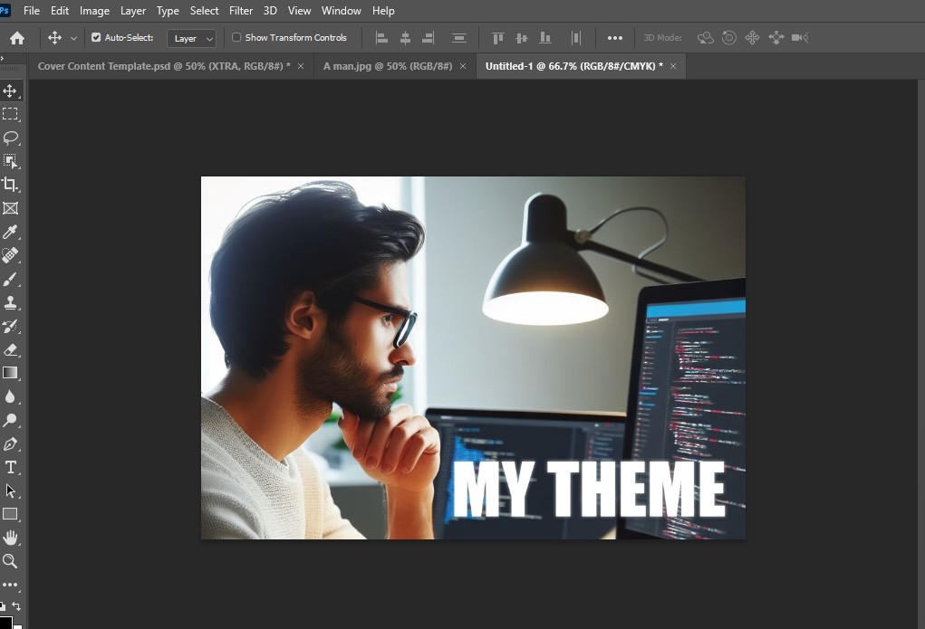This screenshot has height=629, width=925.
Task: Select the Zoom tool
Action: [10, 561]
